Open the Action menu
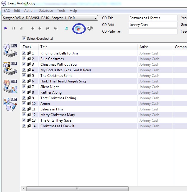Viewport: 187px width, 192px height. click(29, 11)
